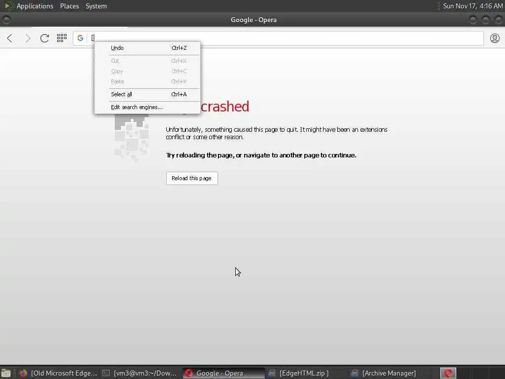The height and width of the screenshot is (379, 505).
Task: Click the Applications logo icon in top panel
Action: (9, 6)
